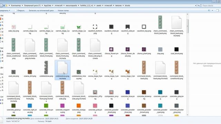This screenshot has width=221, height=124.
Task: Select cauldron_inner.png file icon
Action: pyautogui.click(x=111, y=27)
